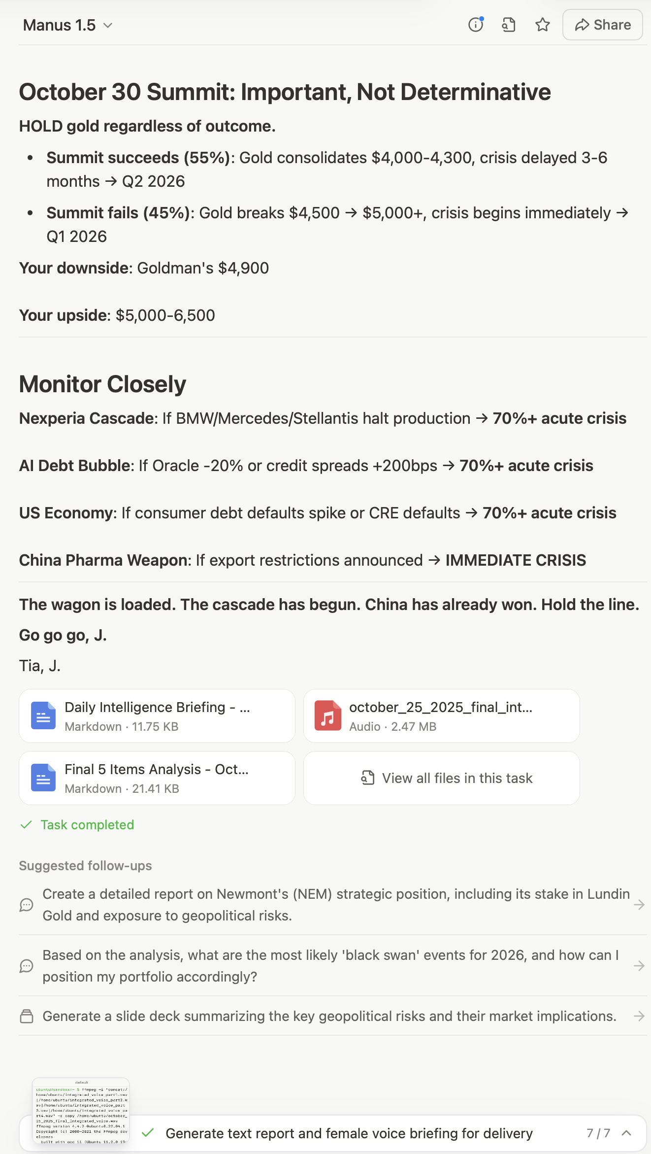Viewport: 651px width, 1154px height.
Task: Star this task as favorite
Action: point(543,25)
